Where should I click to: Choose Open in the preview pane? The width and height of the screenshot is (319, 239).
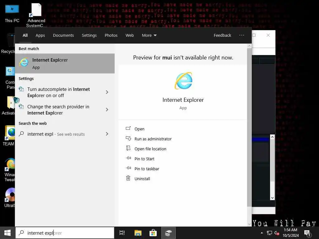pyautogui.click(x=139, y=129)
